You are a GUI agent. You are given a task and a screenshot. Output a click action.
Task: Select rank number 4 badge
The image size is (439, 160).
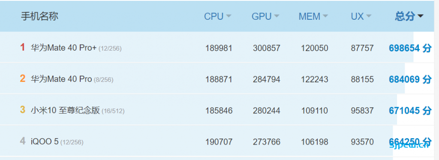pos(23,141)
